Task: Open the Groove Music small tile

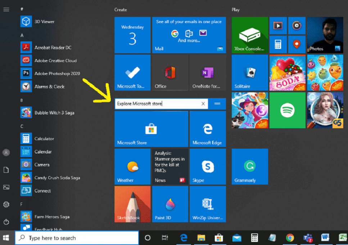Action: [x=297, y=26]
